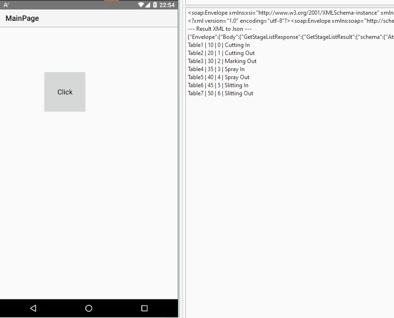Click the Result XML to Json line
Image resolution: width=394 pixels, height=318 pixels.
[x=220, y=29]
